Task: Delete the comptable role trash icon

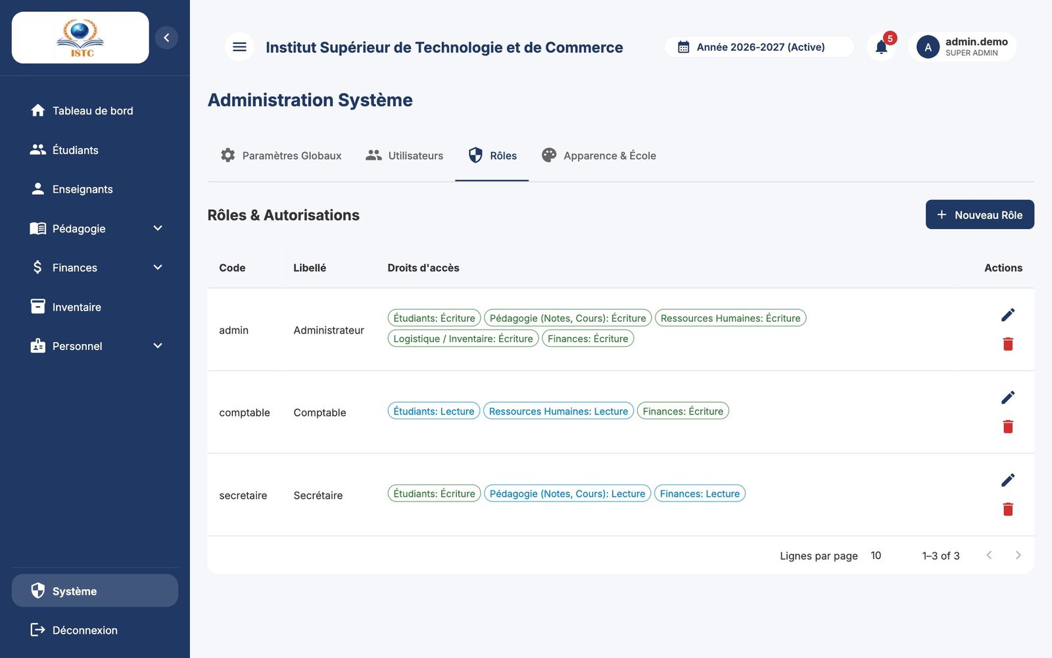Action: (x=1008, y=426)
